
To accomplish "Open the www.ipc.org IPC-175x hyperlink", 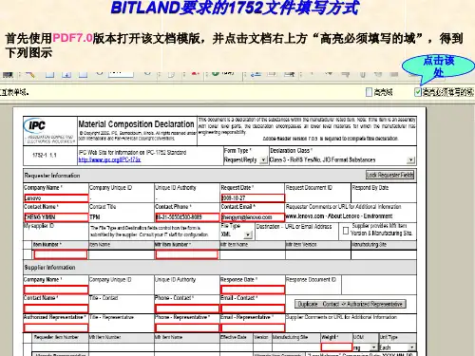I will [x=109, y=159].
